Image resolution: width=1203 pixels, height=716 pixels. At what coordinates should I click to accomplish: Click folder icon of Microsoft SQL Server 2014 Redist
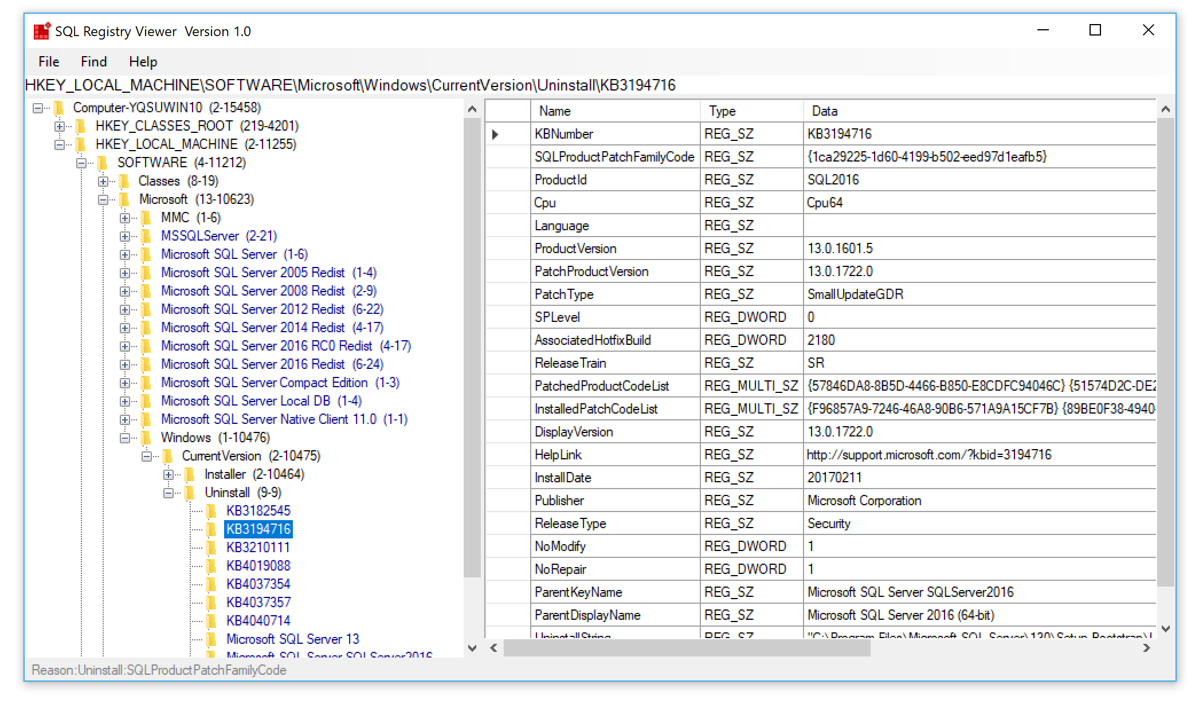click(146, 328)
